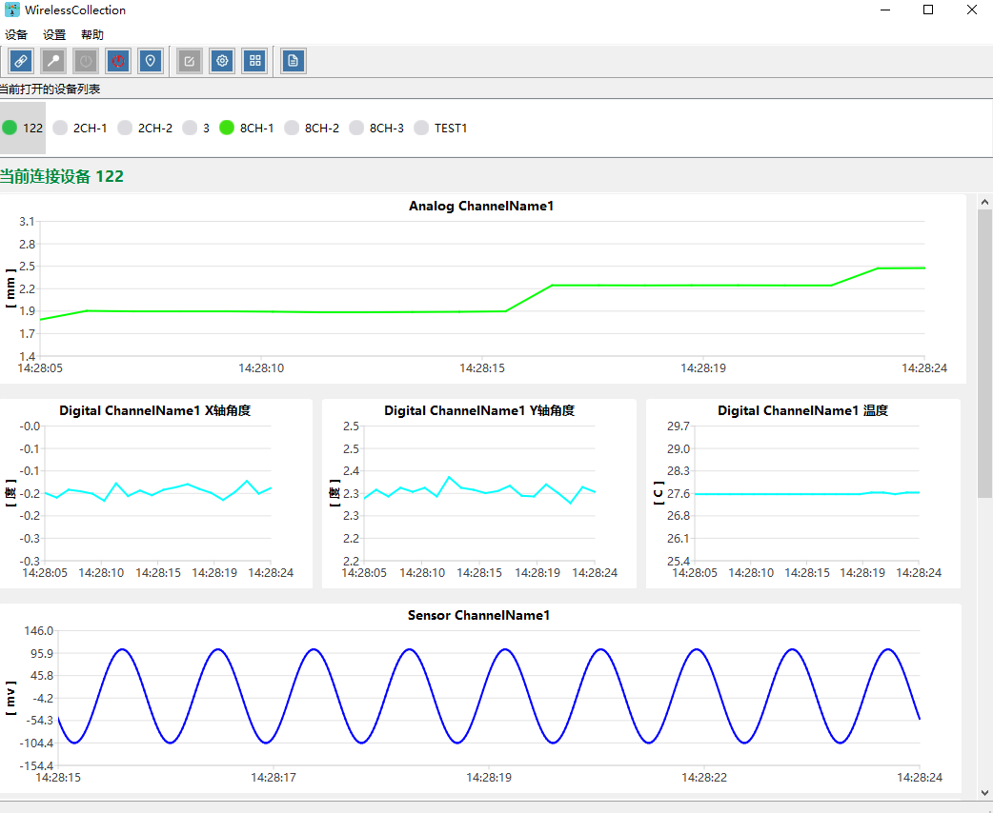The image size is (993, 813).
Task: Click the [ mv ] unit label of Sensor chart
Action: click(x=10, y=699)
